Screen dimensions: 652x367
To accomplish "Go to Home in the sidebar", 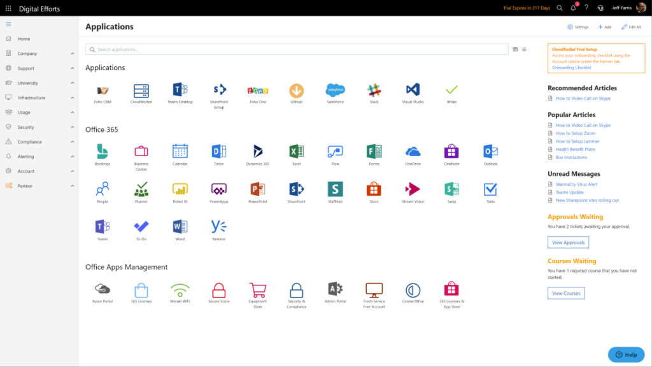I will click(x=25, y=39).
